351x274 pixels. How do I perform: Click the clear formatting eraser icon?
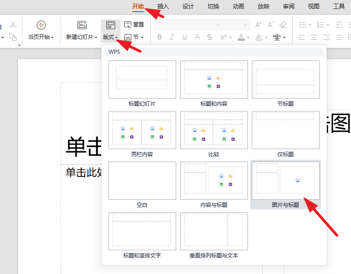(x=283, y=25)
